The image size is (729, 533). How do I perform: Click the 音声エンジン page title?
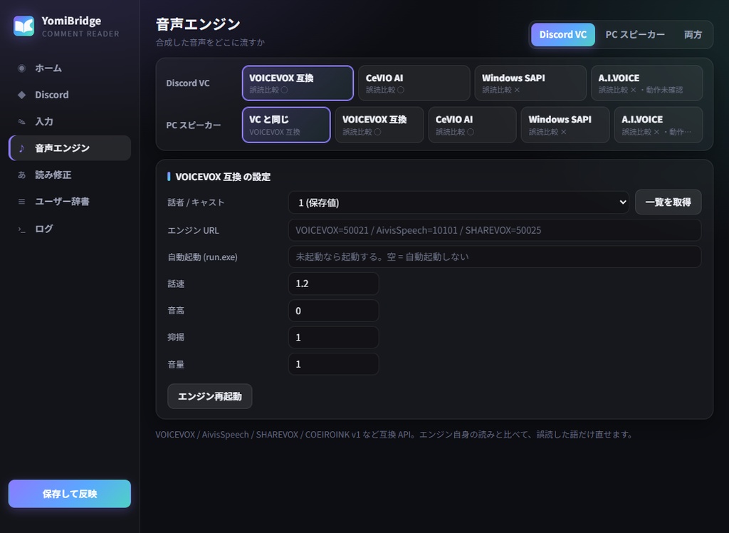coord(198,24)
